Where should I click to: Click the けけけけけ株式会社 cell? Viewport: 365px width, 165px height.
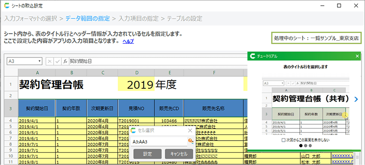[x=213, y=121]
